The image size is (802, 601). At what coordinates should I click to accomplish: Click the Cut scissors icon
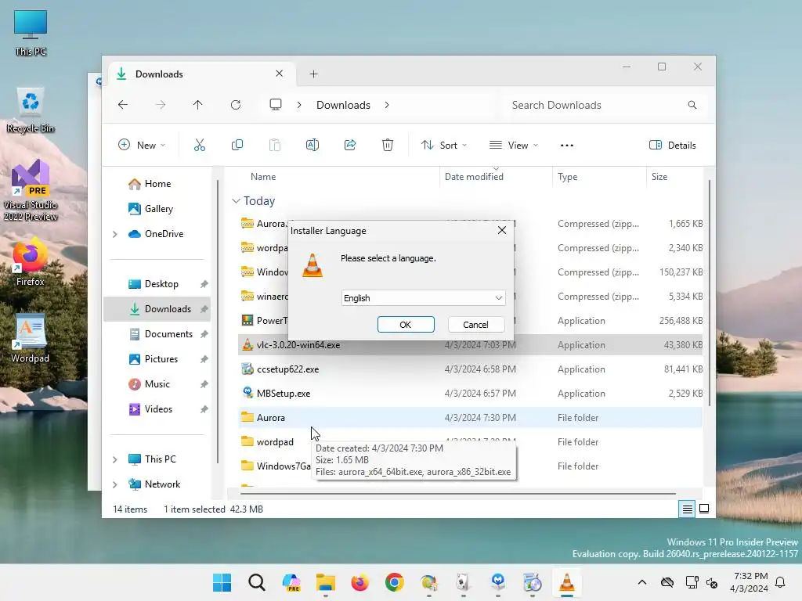(200, 145)
